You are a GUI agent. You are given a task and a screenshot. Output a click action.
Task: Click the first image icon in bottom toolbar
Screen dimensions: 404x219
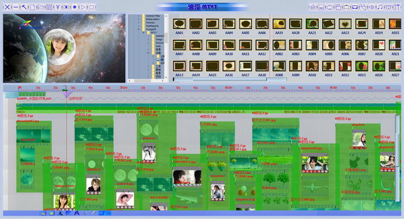pos(44,213)
